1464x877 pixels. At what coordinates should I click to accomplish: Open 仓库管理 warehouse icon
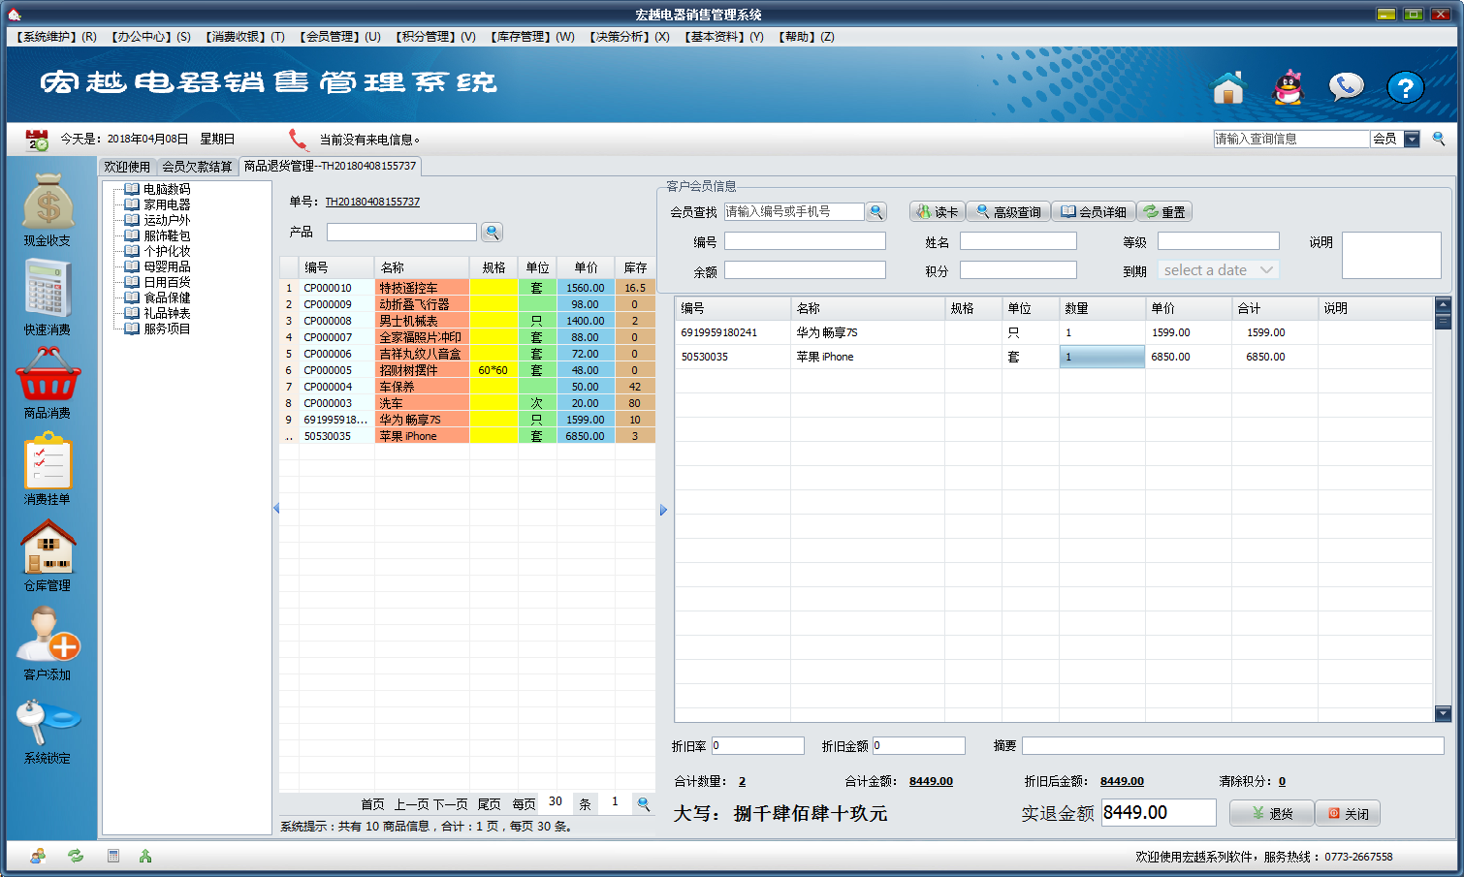pos(48,548)
